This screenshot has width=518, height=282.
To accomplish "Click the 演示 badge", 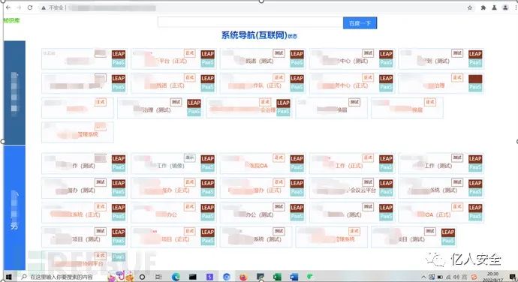I will point(190,157).
